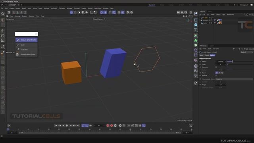The image size is (254, 143).
Task: Click the pen/edit icon at palette bottom
Action: click(x=196, y=83)
